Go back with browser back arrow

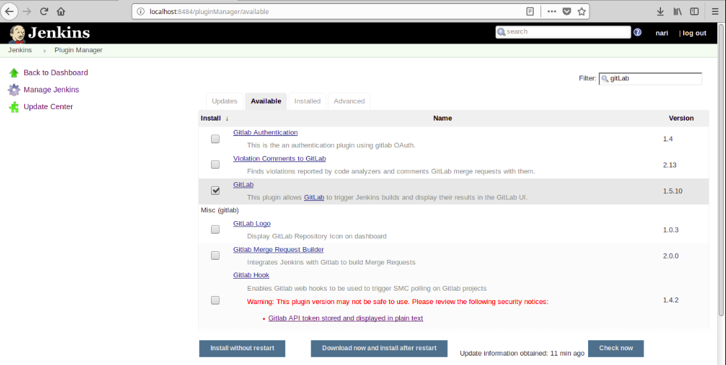pyautogui.click(x=9, y=11)
